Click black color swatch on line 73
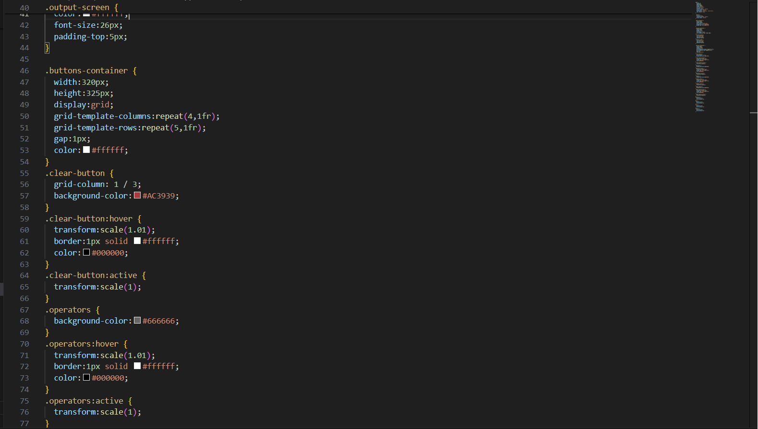This screenshot has height=429, width=758. pos(86,378)
